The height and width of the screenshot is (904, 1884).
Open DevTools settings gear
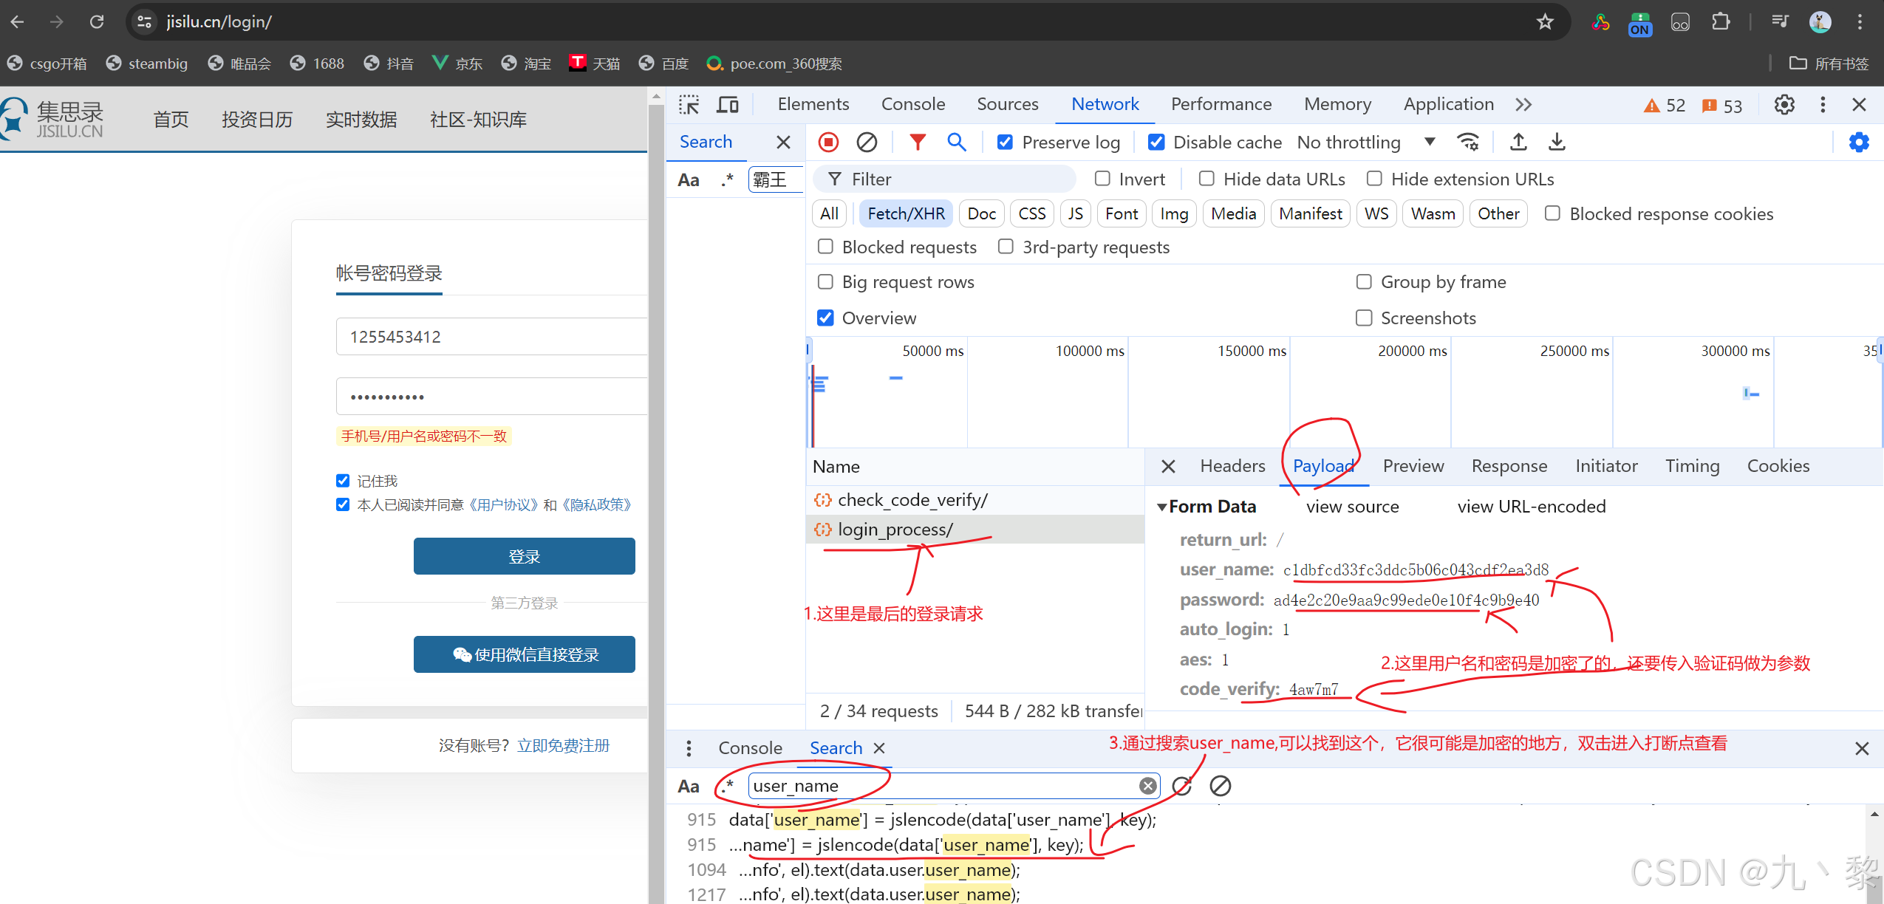1784,105
